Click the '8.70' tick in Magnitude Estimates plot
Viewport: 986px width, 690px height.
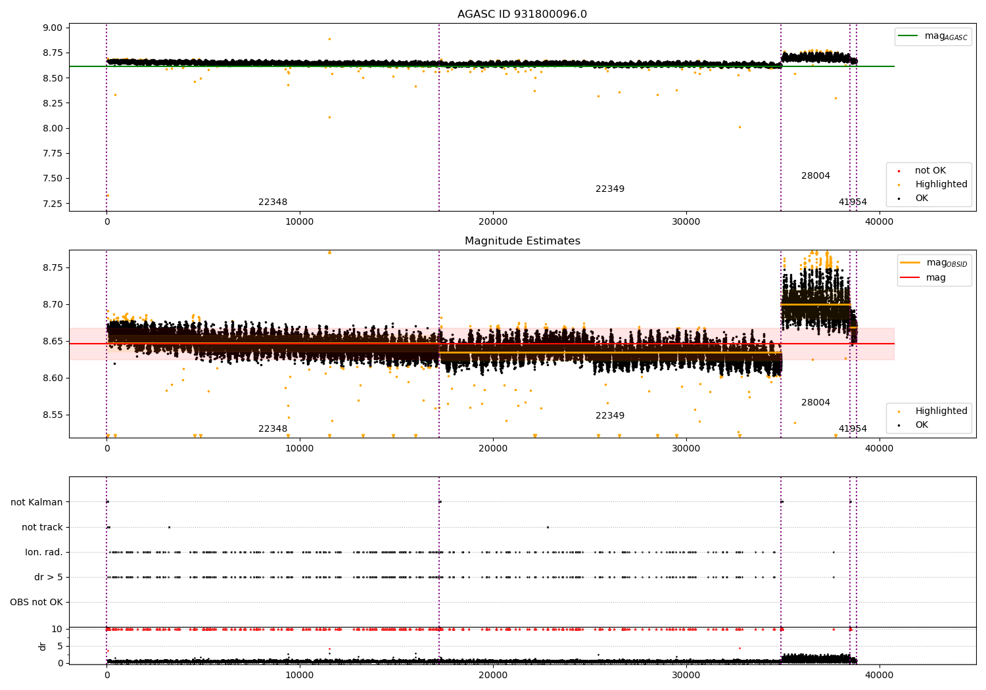tap(53, 304)
